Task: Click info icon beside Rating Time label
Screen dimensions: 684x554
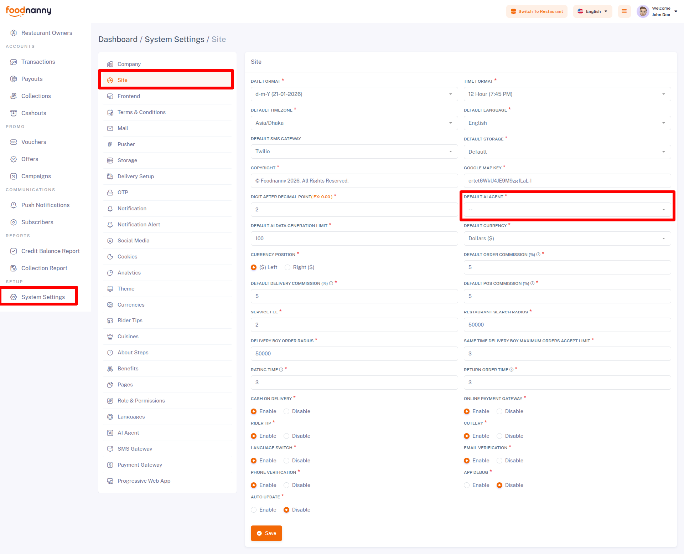Action: 281,370
